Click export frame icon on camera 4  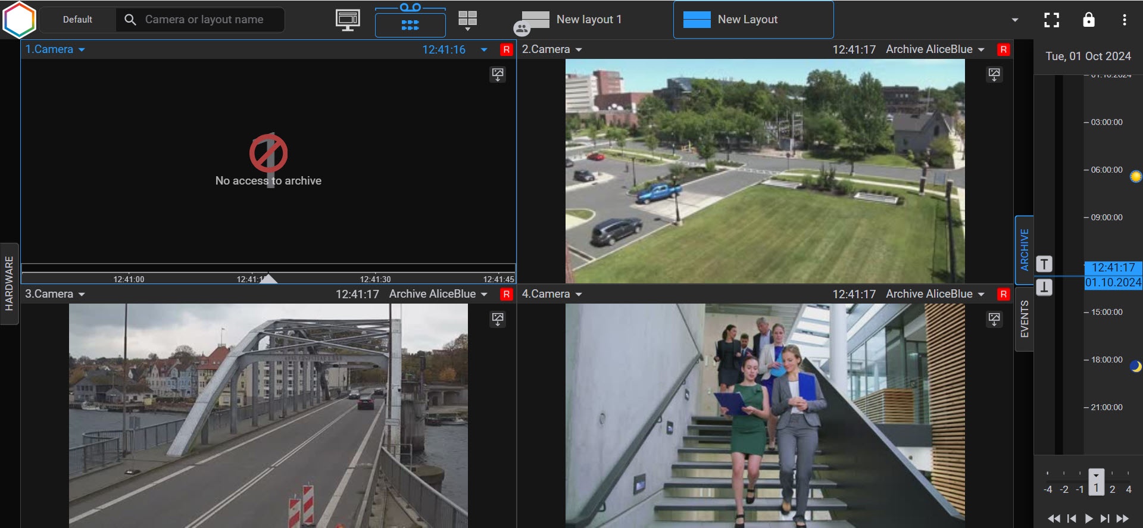(994, 319)
